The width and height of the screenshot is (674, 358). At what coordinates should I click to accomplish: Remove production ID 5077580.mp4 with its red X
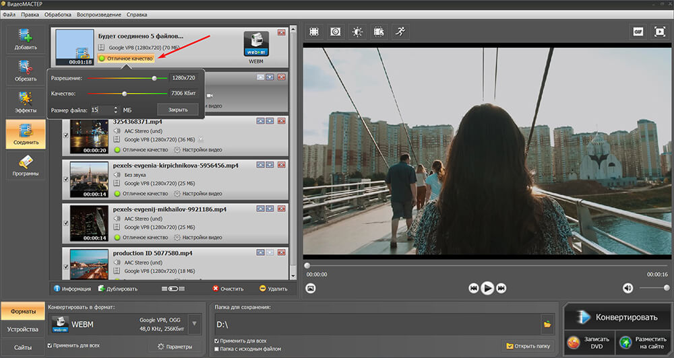pyautogui.click(x=282, y=252)
